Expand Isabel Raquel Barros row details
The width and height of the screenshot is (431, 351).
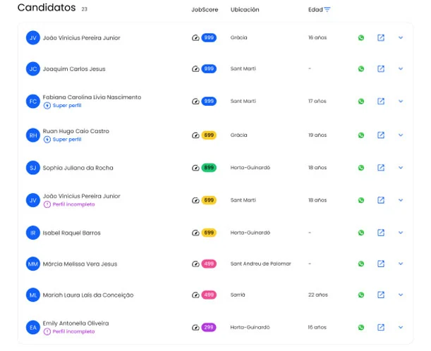click(401, 233)
